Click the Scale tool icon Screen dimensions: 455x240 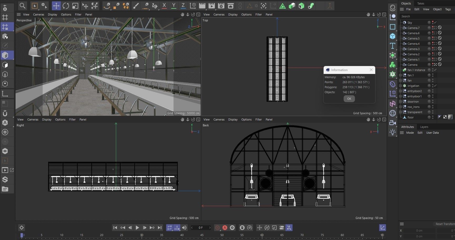click(x=75, y=6)
